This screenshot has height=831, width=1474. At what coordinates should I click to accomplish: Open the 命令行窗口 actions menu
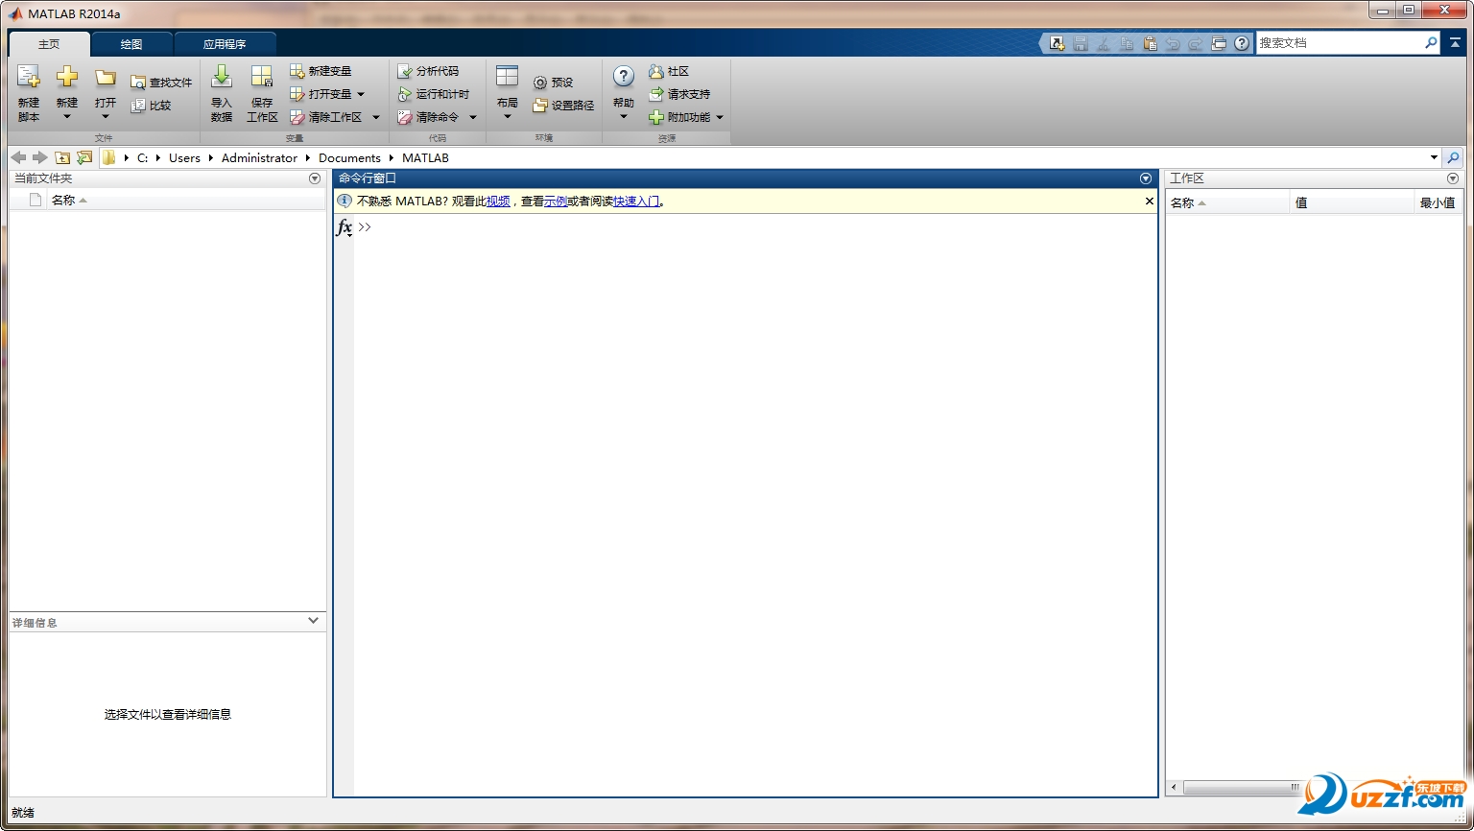(x=1145, y=178)
